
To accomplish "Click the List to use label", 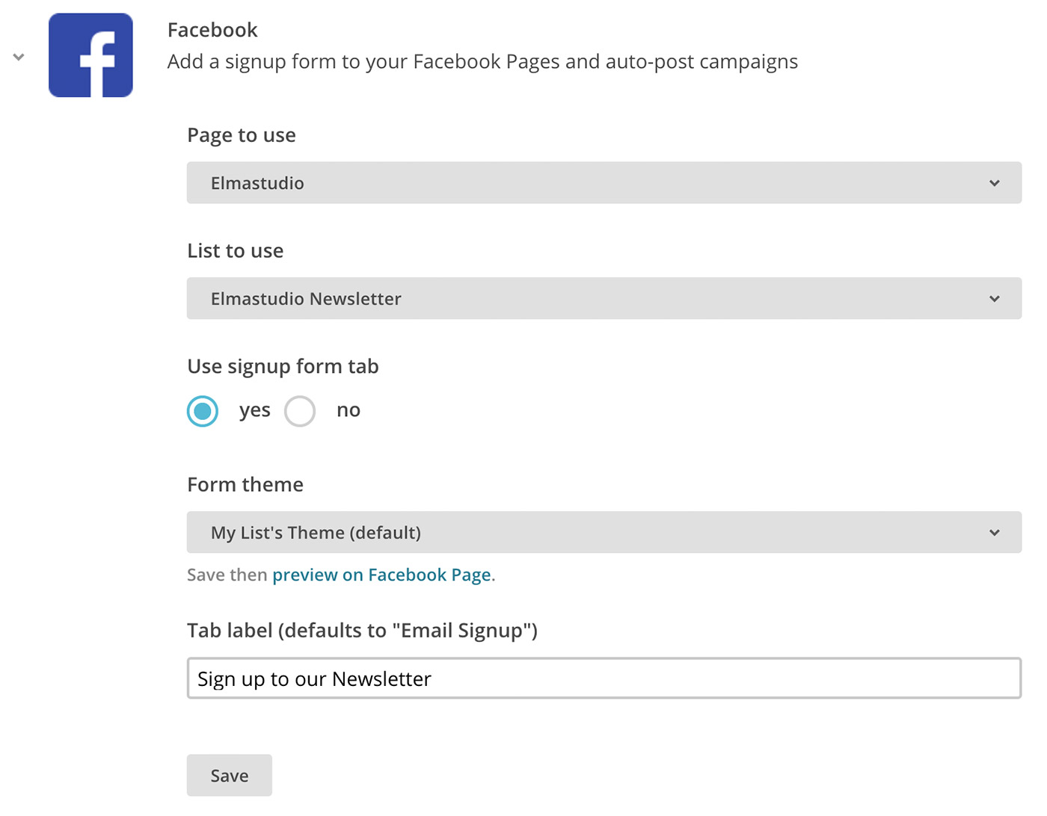I will tap(235, 251).
